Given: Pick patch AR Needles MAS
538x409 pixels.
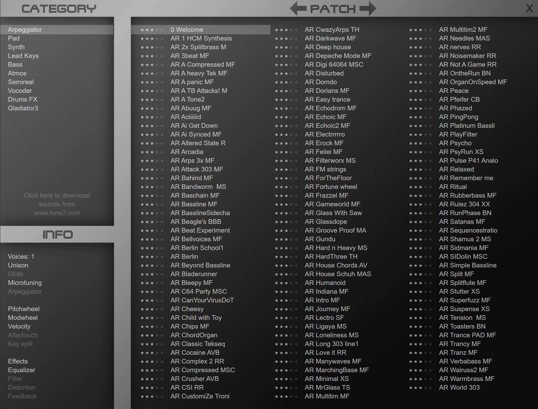Looking at the screenshot, I should click(x=464, y=38).
